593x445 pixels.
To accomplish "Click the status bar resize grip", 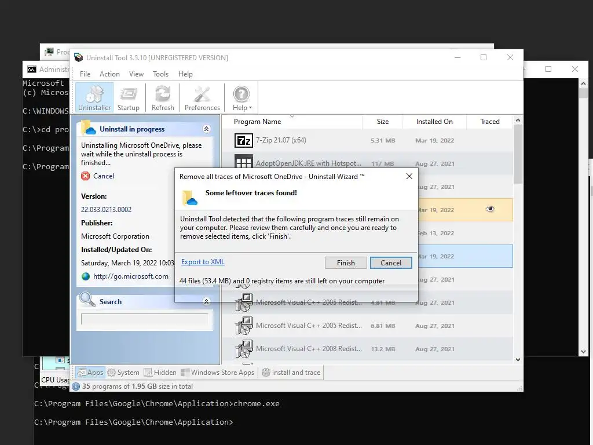I will point(519,388).
